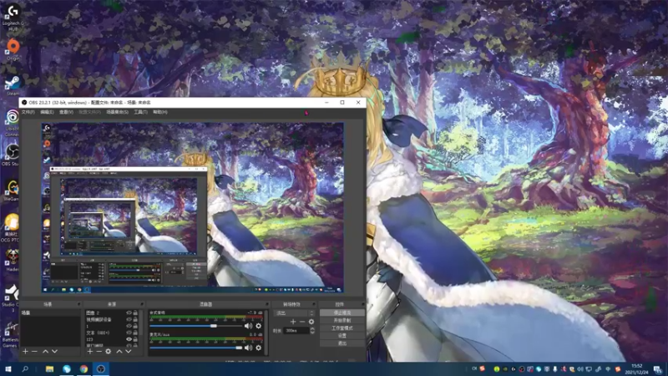
Task: Add a new source with the plus icon
Action: point(90,351)
